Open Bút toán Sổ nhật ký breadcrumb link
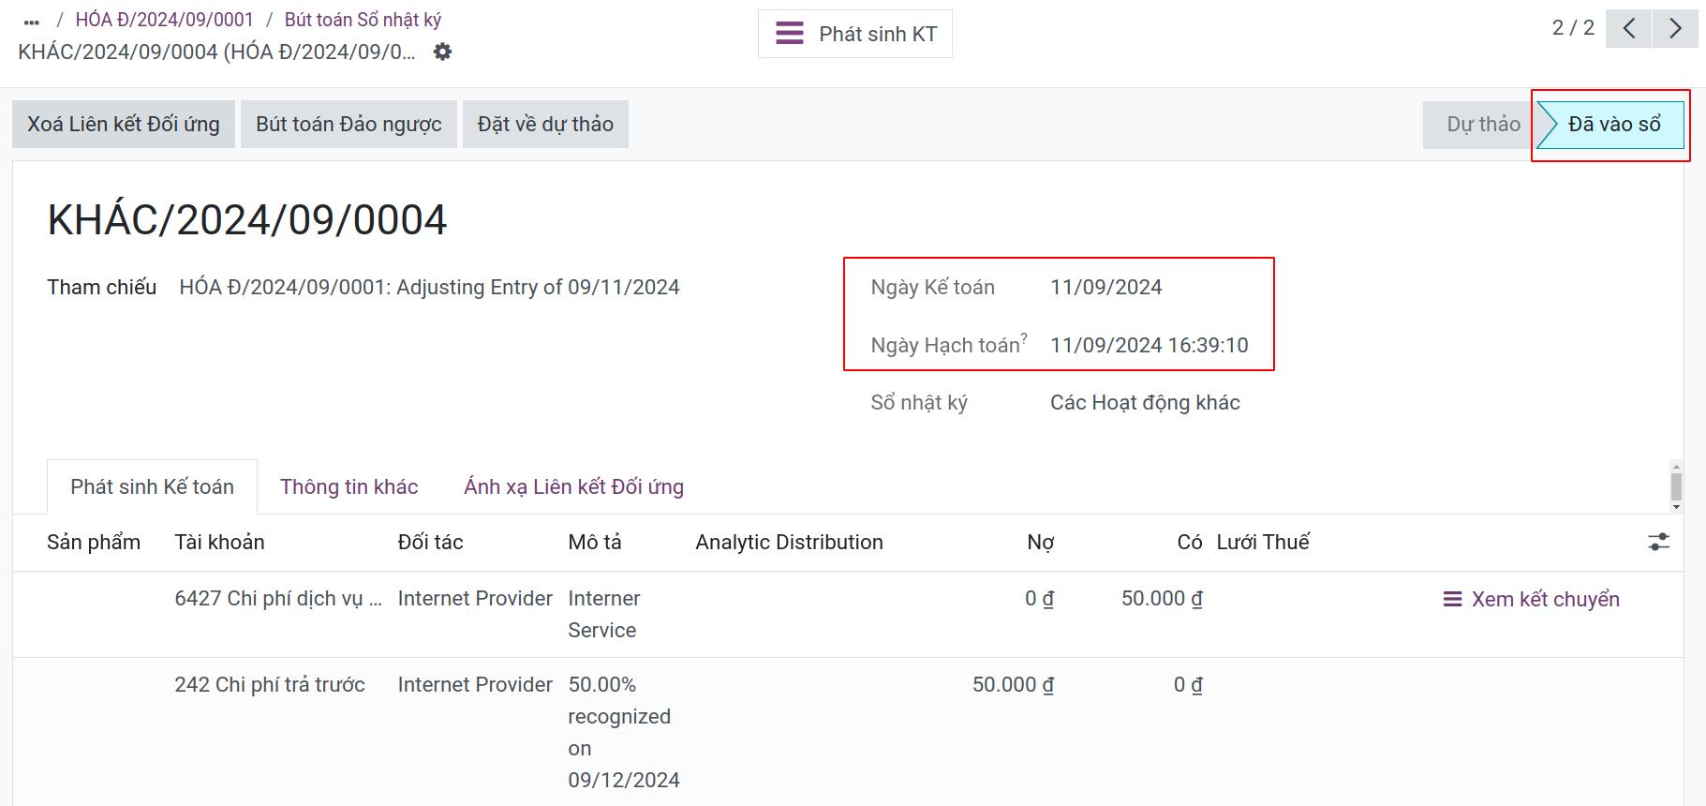The image size is (1706, 806). [363, 20]
